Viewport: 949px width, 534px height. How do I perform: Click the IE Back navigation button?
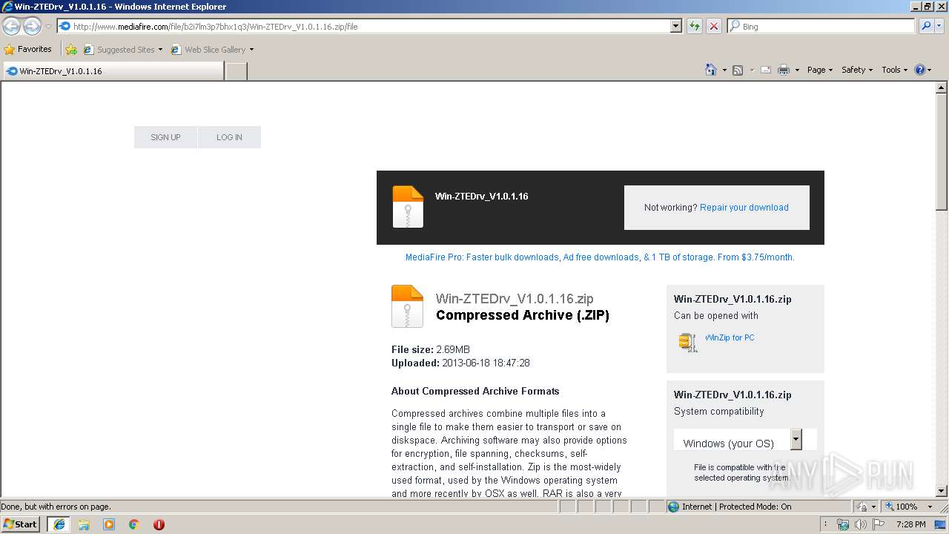[12, 27]
